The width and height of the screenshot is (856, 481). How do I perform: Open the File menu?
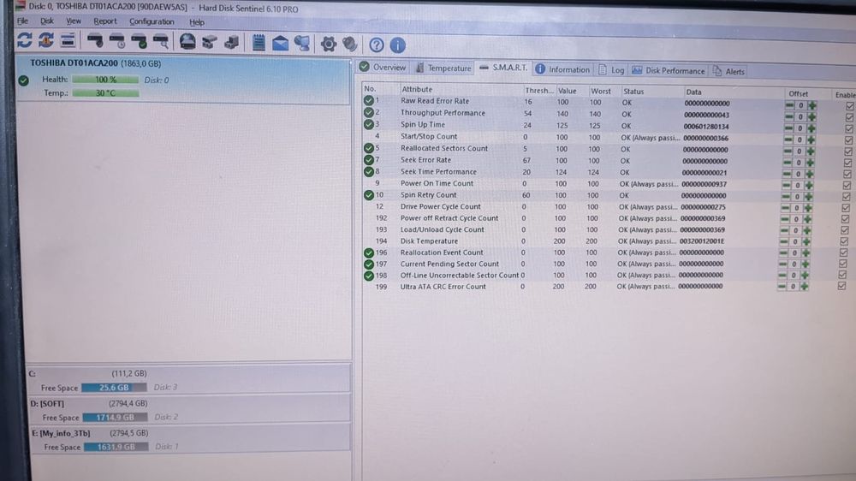tap(22, 21)
